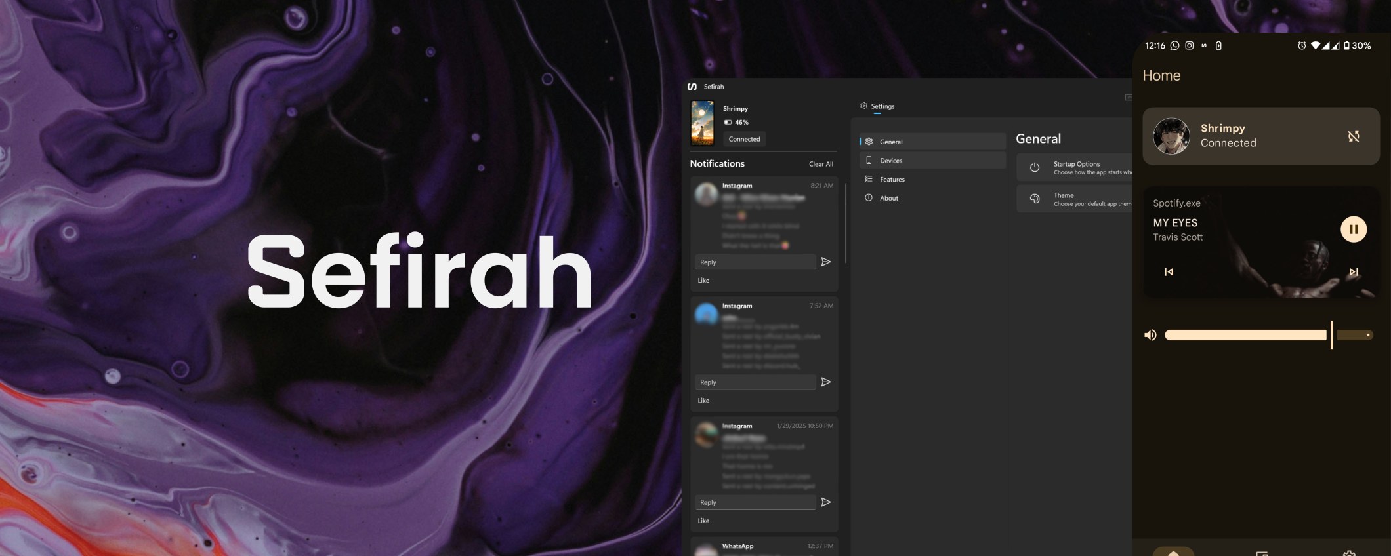Viewport: 1391px width, 556px height.
Task: Click the Wi-Fi icon in the phone status bar
Action: pyautogui.click(x=1316, y=45)
